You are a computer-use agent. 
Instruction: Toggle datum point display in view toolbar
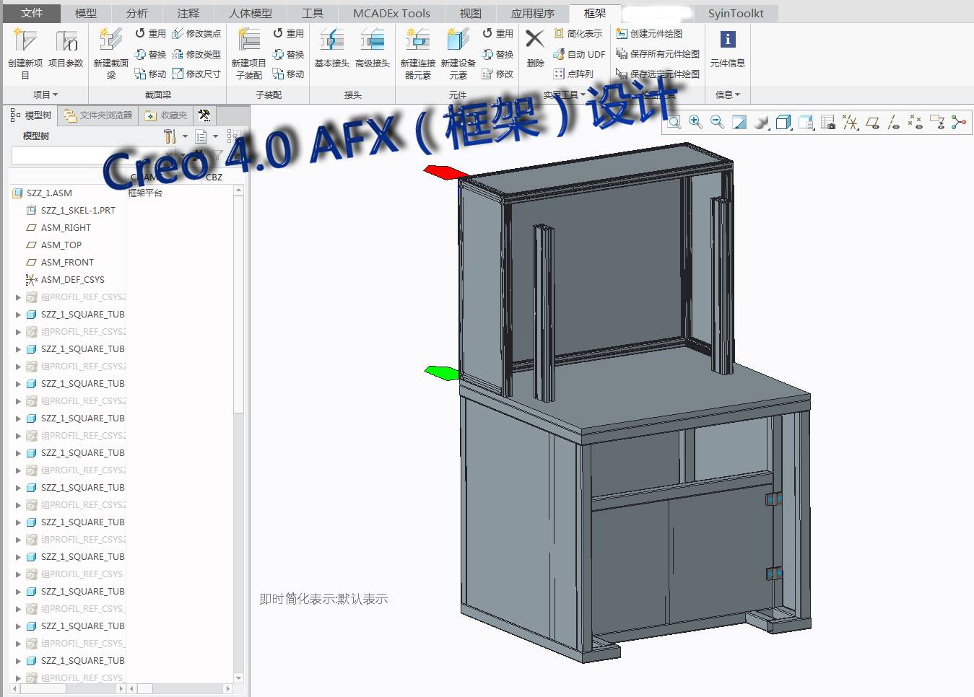pos(916,123)
